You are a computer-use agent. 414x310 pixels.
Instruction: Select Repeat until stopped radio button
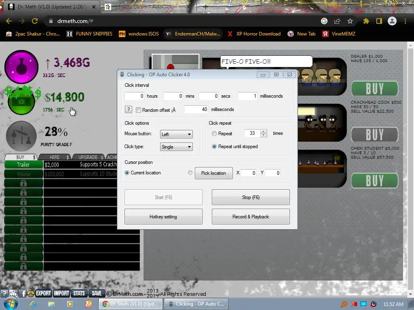(x=214, y=147)
